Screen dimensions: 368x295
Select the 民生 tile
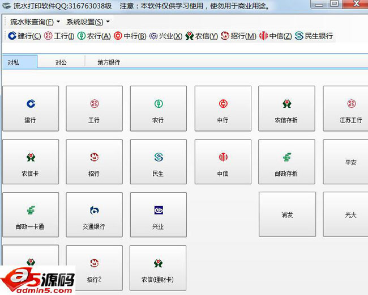pos(159,162)
